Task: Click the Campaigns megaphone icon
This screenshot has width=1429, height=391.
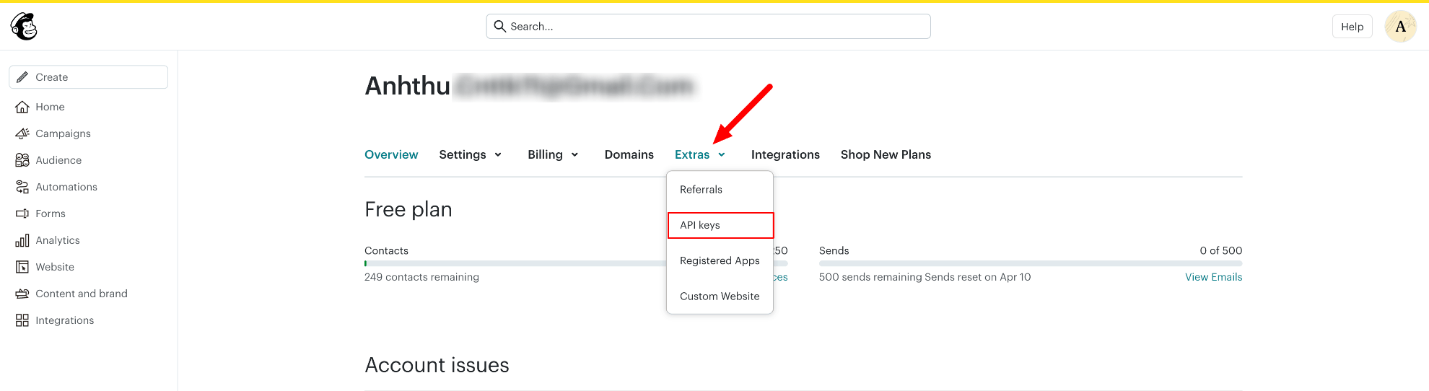Action: [x=22, y=133]
